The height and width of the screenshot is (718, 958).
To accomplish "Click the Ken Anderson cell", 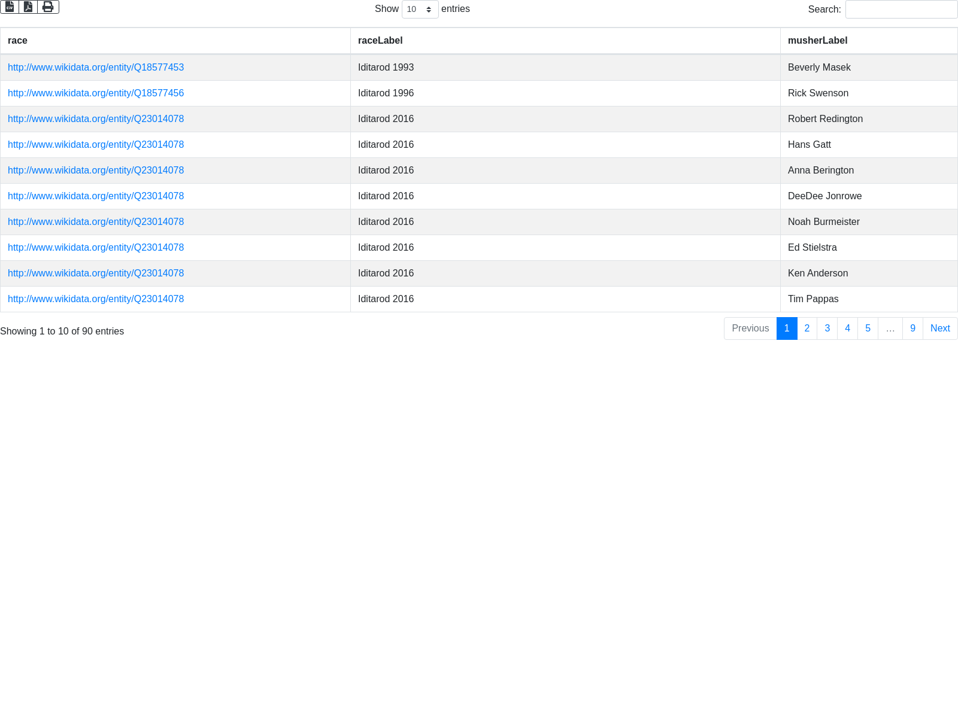I will [869, 273].
